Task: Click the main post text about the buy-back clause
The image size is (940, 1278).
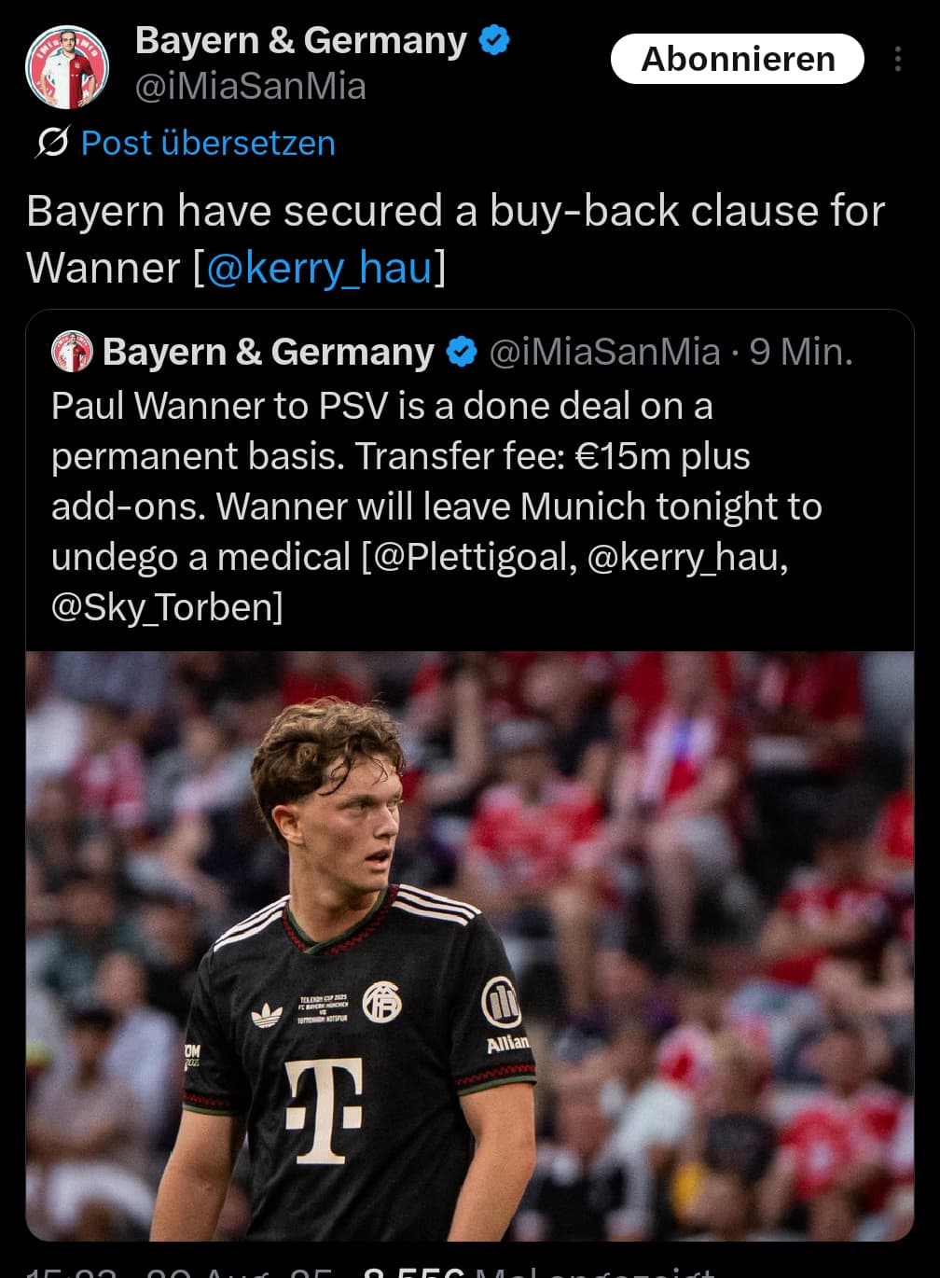Action: click(455, 239)
